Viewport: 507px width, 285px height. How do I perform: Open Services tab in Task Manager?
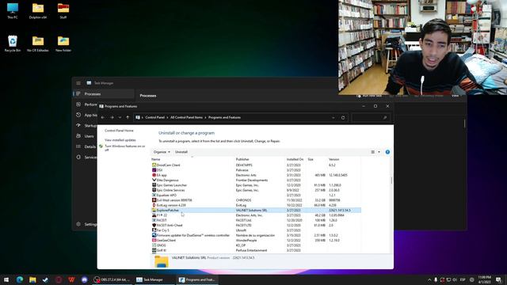[x=86, y=158]
